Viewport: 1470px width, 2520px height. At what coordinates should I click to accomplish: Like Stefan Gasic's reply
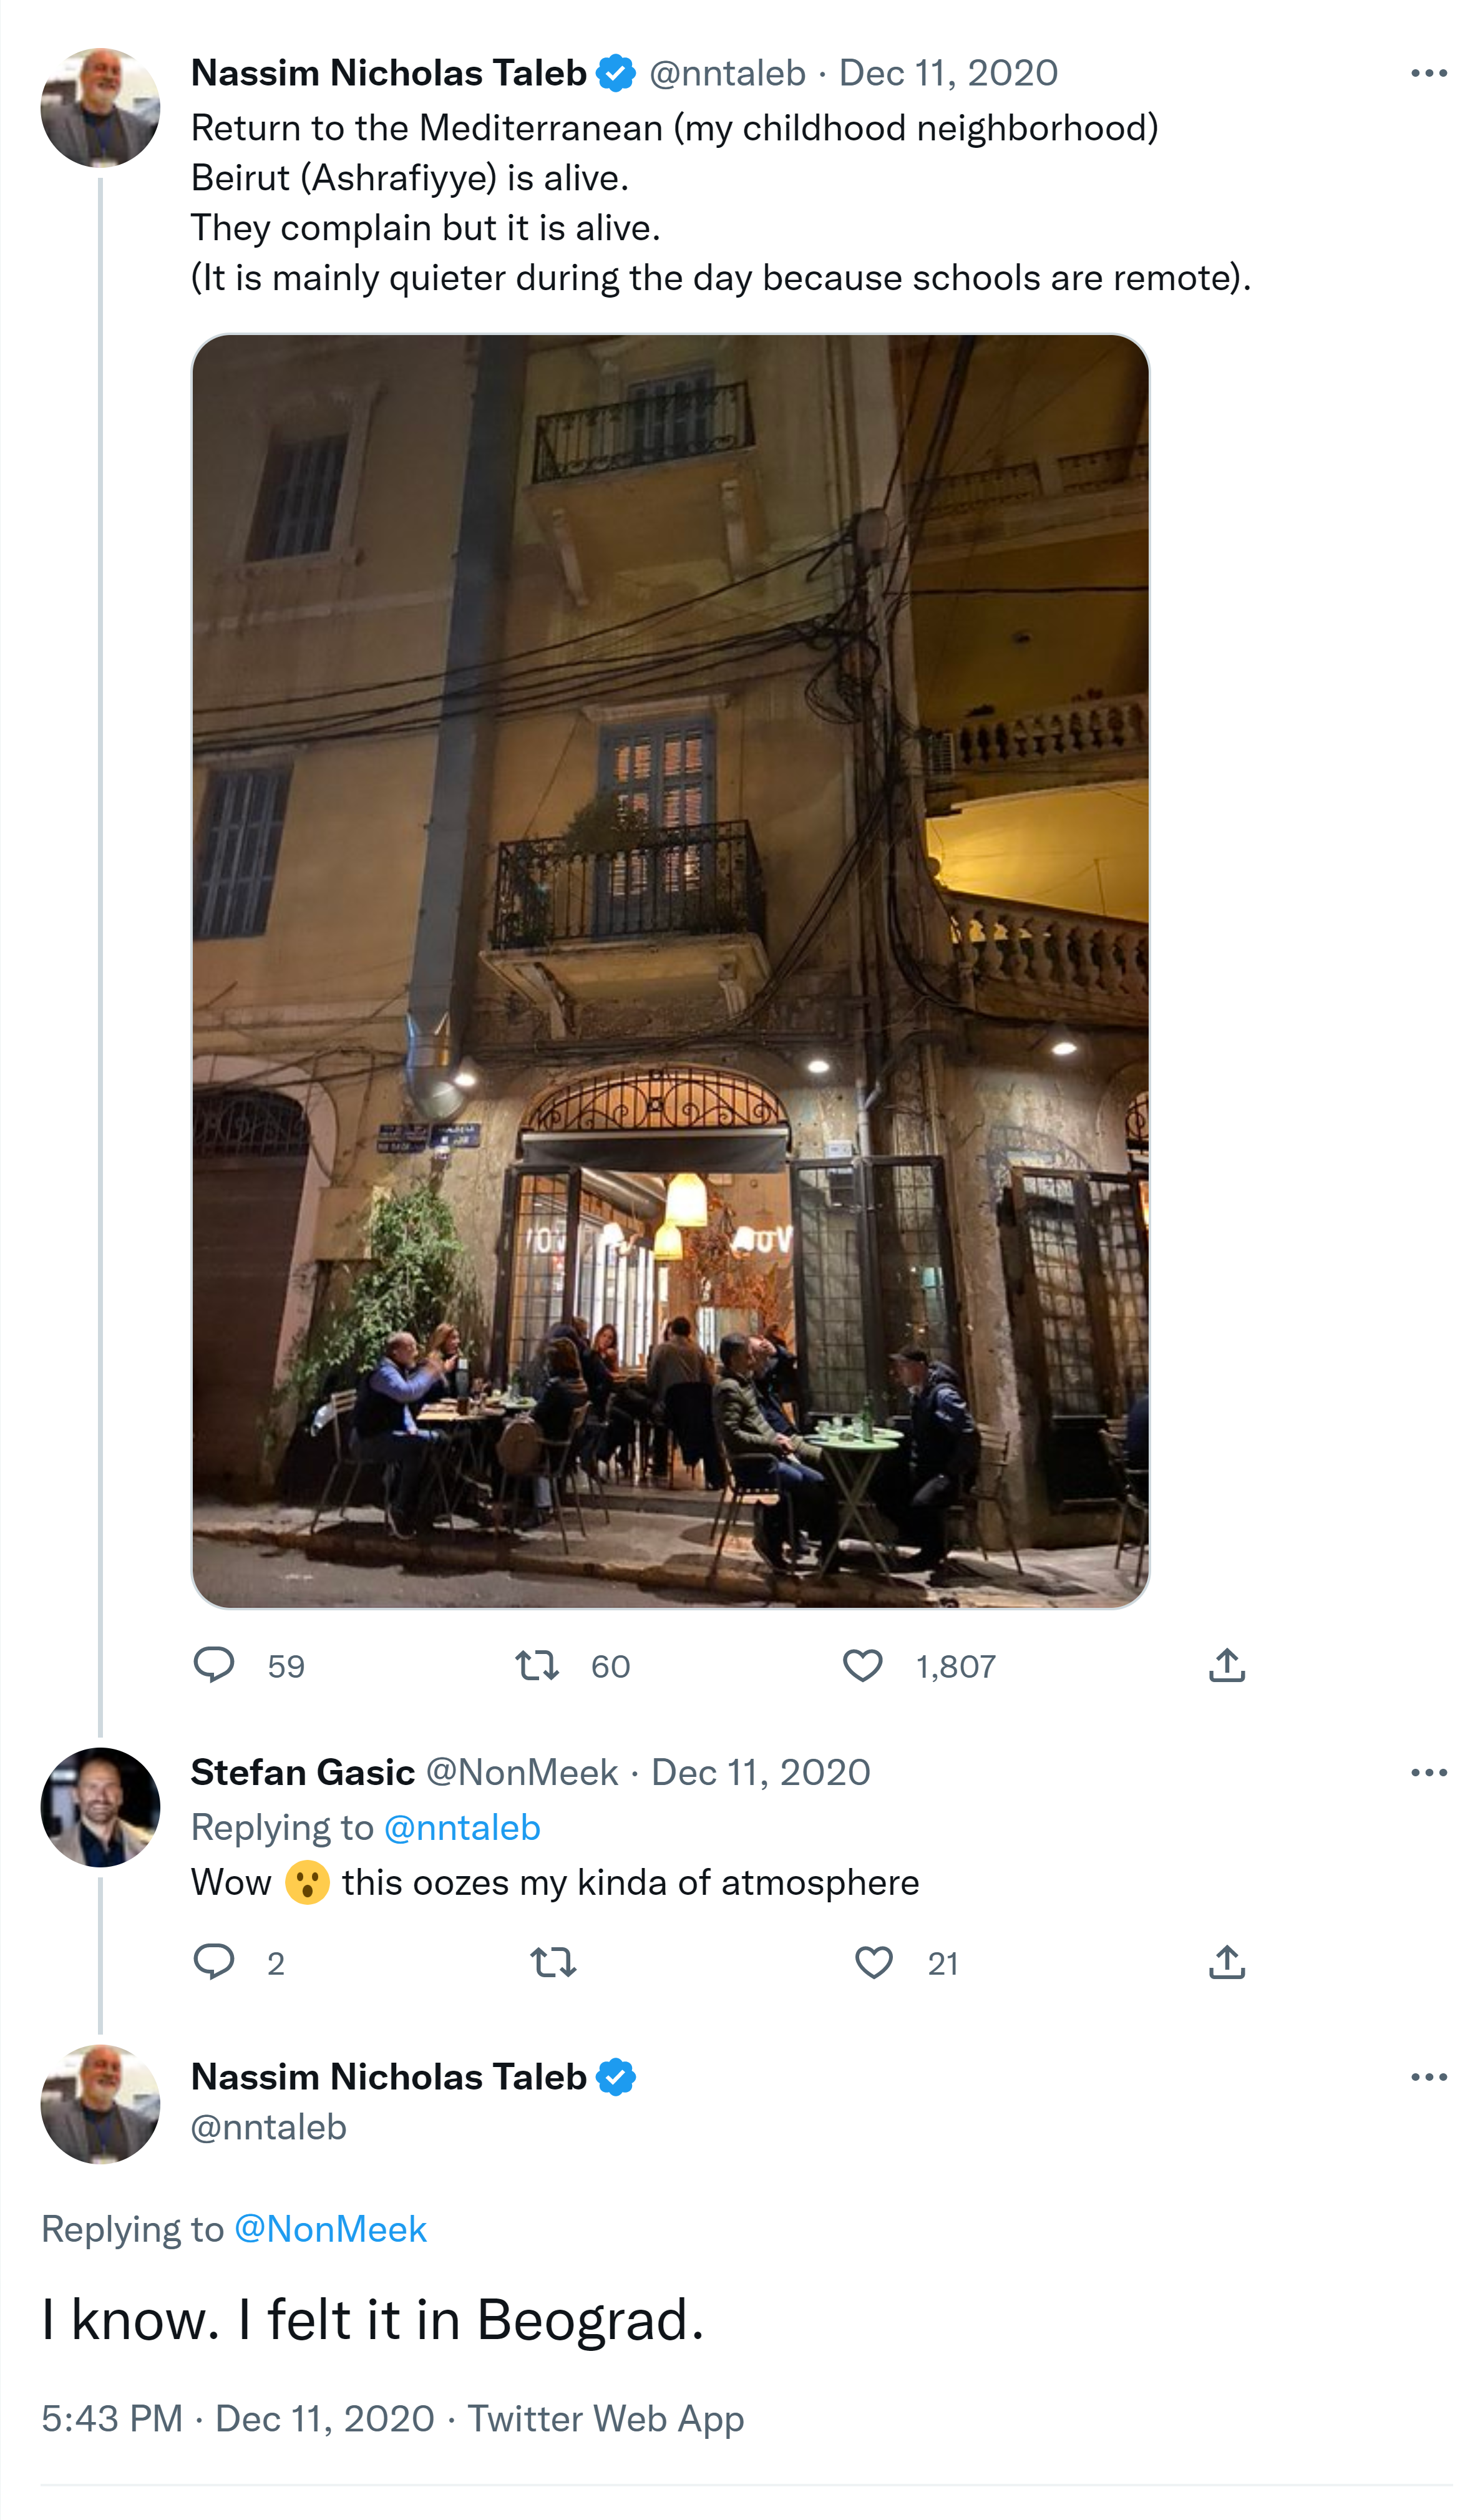[x=873, y=1962]
